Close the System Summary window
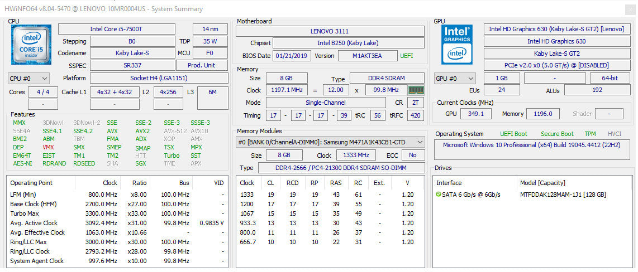 click(x=630, y=9)
